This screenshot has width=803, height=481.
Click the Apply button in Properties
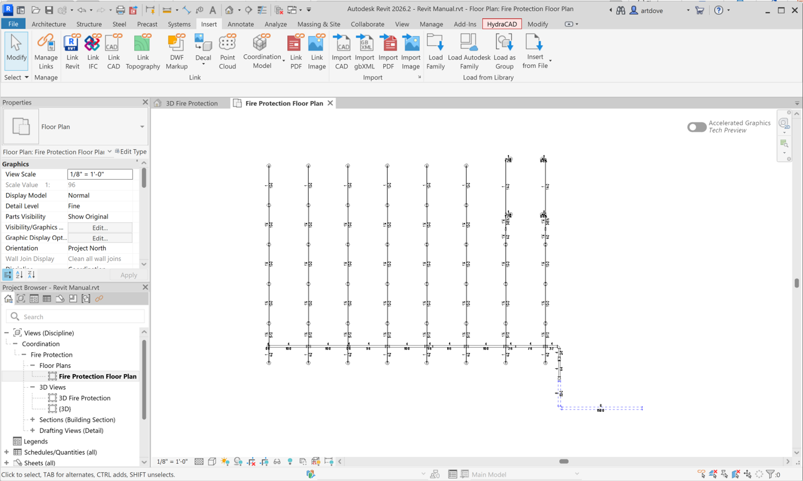[x=129, y=275]
